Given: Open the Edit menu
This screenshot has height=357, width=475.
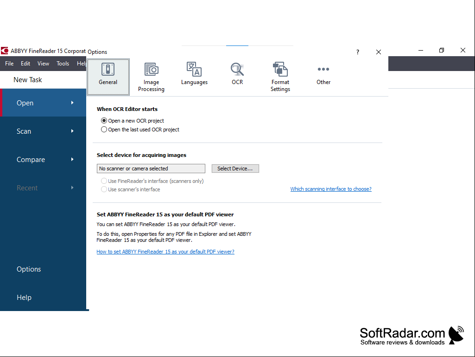Looking at the screenshot, I should (25, 64).
